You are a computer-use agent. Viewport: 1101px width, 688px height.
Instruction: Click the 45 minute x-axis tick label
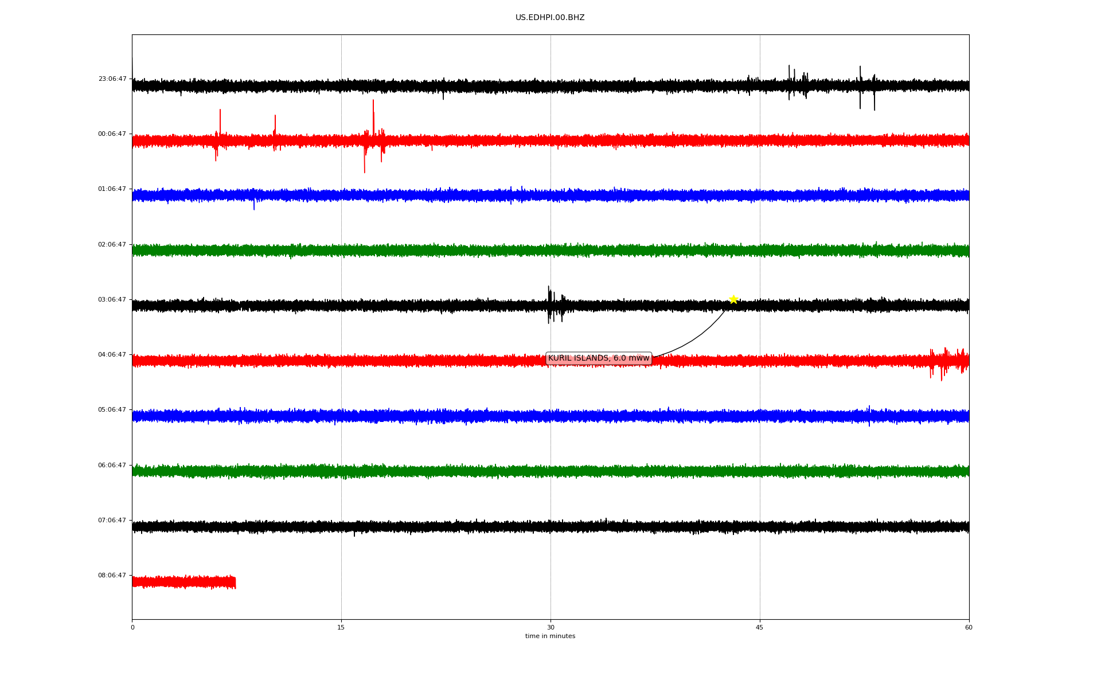760,627
